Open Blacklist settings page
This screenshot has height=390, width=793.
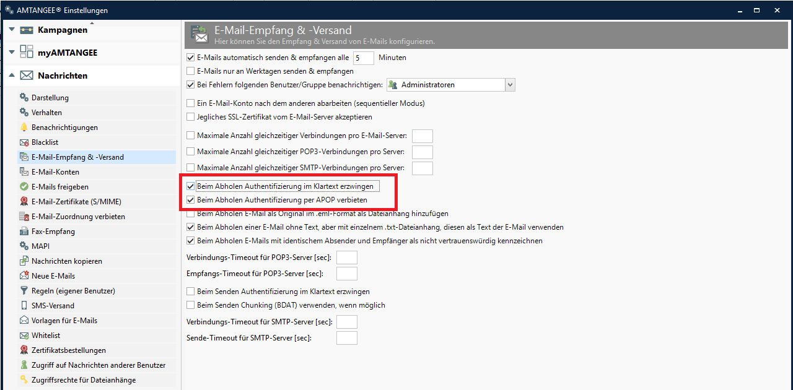[x=97, y=142]
